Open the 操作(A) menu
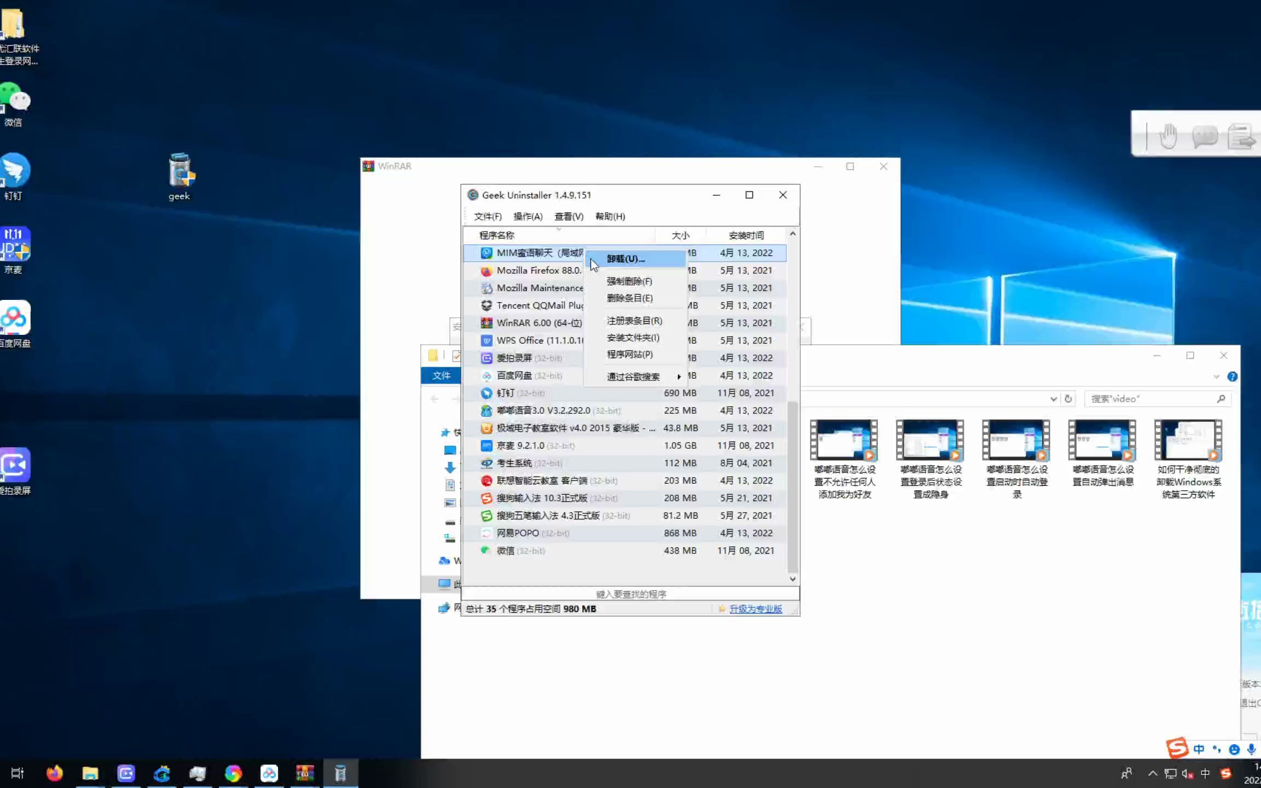This screenshot has height=788, width=1261. pyautogui.click(x=528, y=217)
